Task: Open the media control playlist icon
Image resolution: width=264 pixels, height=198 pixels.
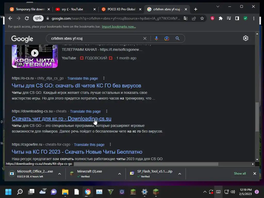Action: [x=229, y=18]
